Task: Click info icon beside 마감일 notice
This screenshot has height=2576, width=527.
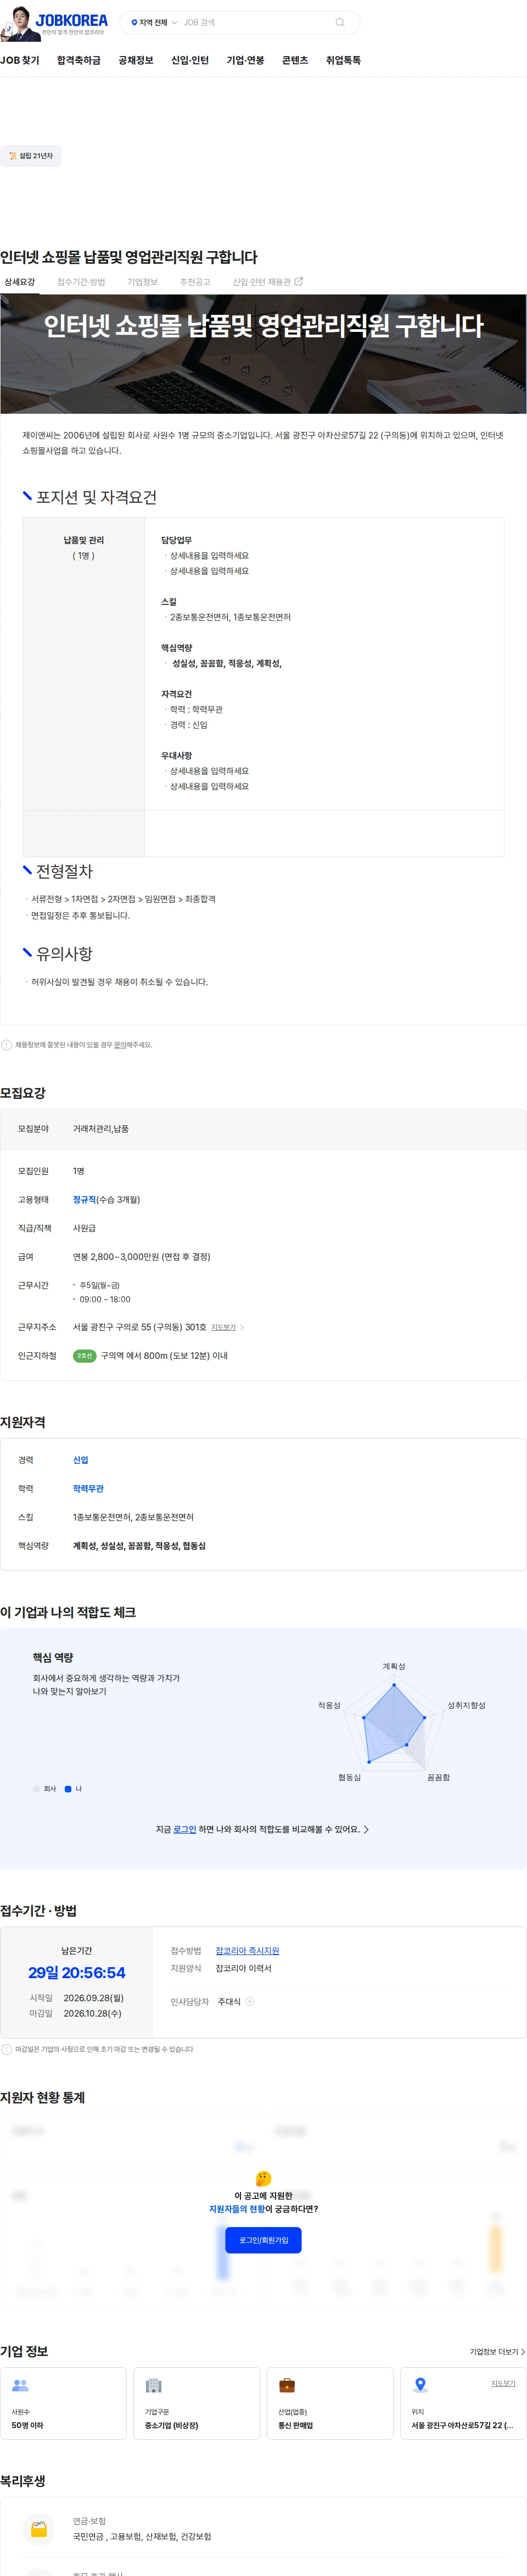Action: pos(7,2050)
